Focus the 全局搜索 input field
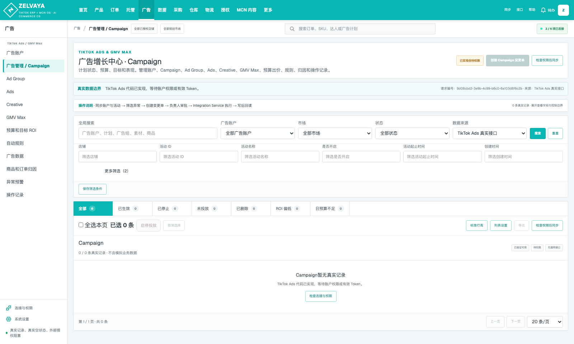 point(148,133)
